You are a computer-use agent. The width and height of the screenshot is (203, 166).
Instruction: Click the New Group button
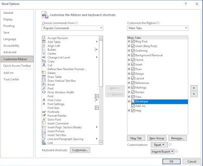click(x=157, y=138)
